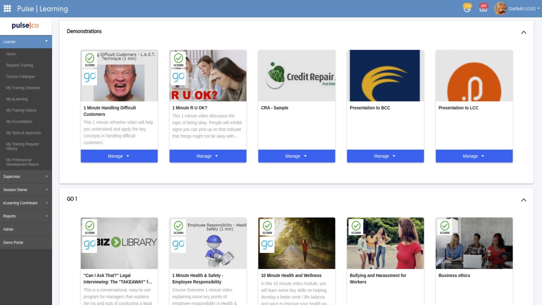
Task: Click Pulse | Learning header title
Action: (42, 8)
